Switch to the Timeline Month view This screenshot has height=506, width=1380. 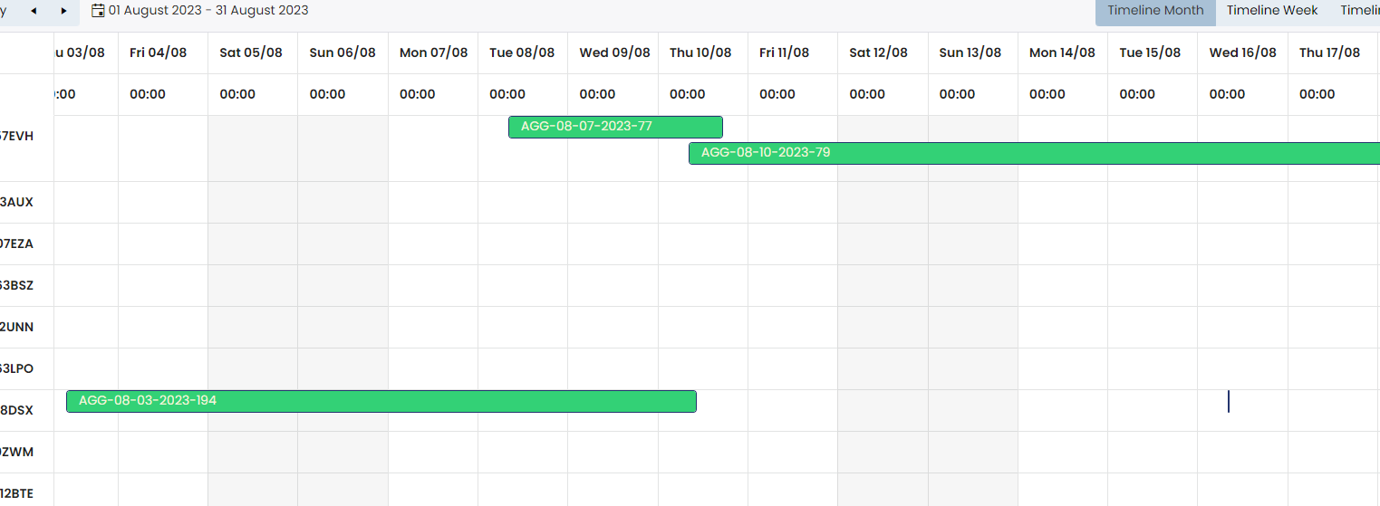1155,11
